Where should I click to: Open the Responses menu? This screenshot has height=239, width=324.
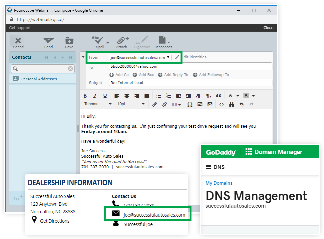point(163,43)
